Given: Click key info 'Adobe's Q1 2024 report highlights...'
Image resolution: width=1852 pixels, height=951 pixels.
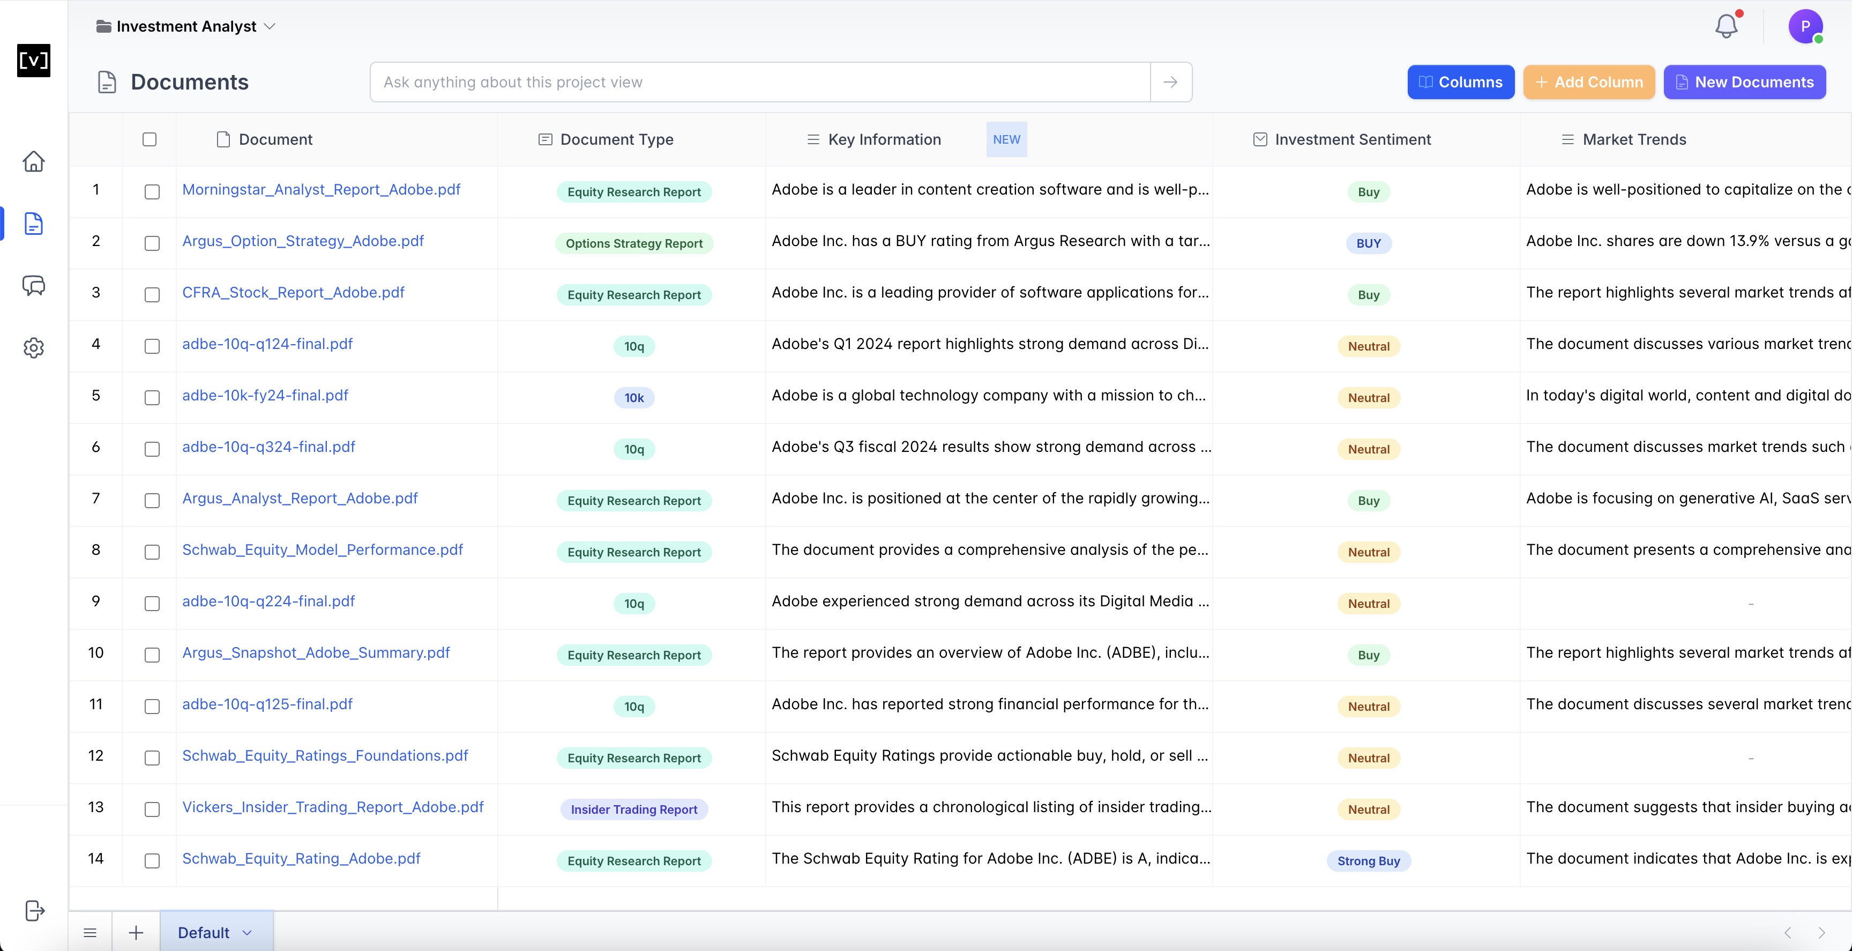Looking at the screenshot, I should tap(990, 344).
